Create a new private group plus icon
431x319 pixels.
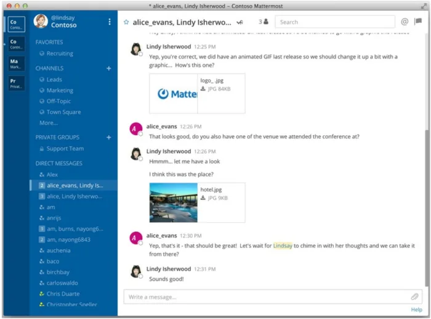109,137
